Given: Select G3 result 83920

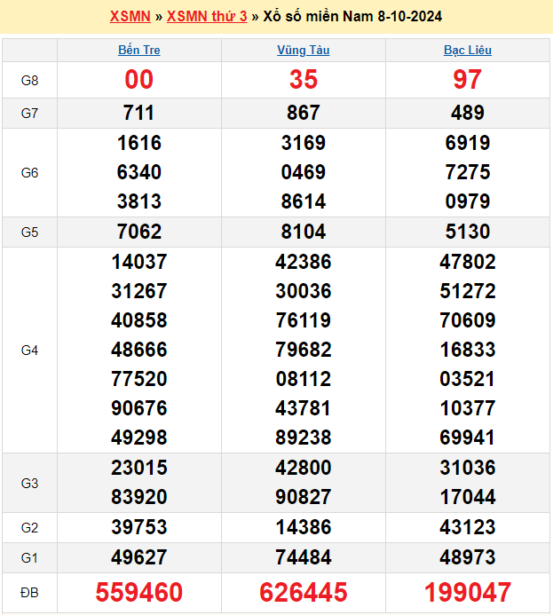Looking at the screenshot, I should click(x=139, y=497).
